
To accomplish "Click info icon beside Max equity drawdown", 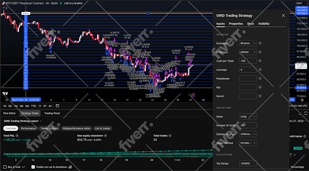I will 105,136.
